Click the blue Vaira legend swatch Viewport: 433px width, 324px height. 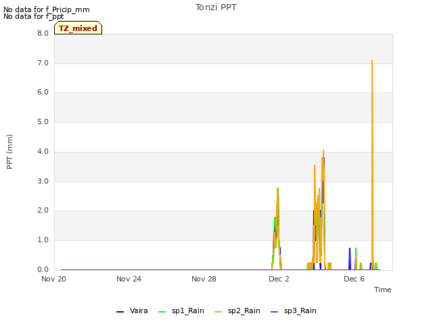[120, 312]
